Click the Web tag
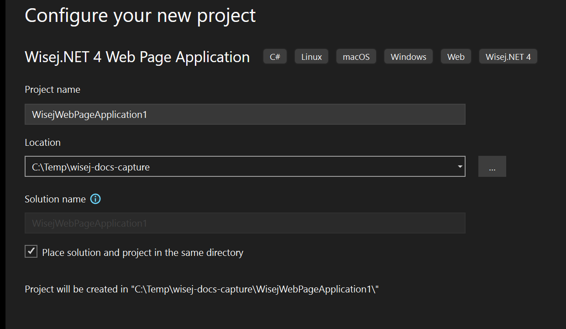Viewport: 566px width, 329px height. point(456,57)
